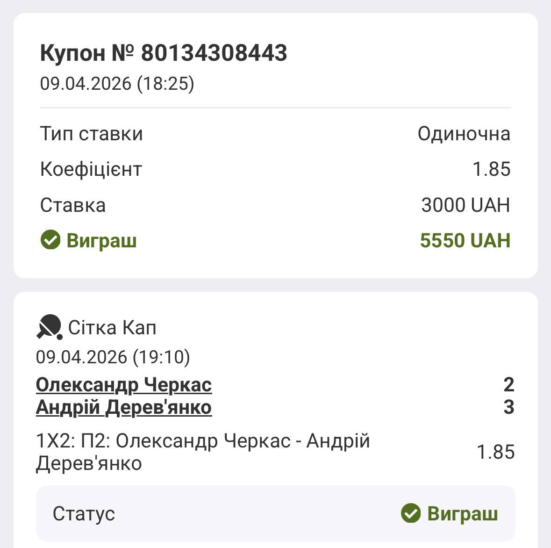Viewport: 551px width, 548px height.
Task: Click the Коефіцієнт label
Action: [91, 169]
